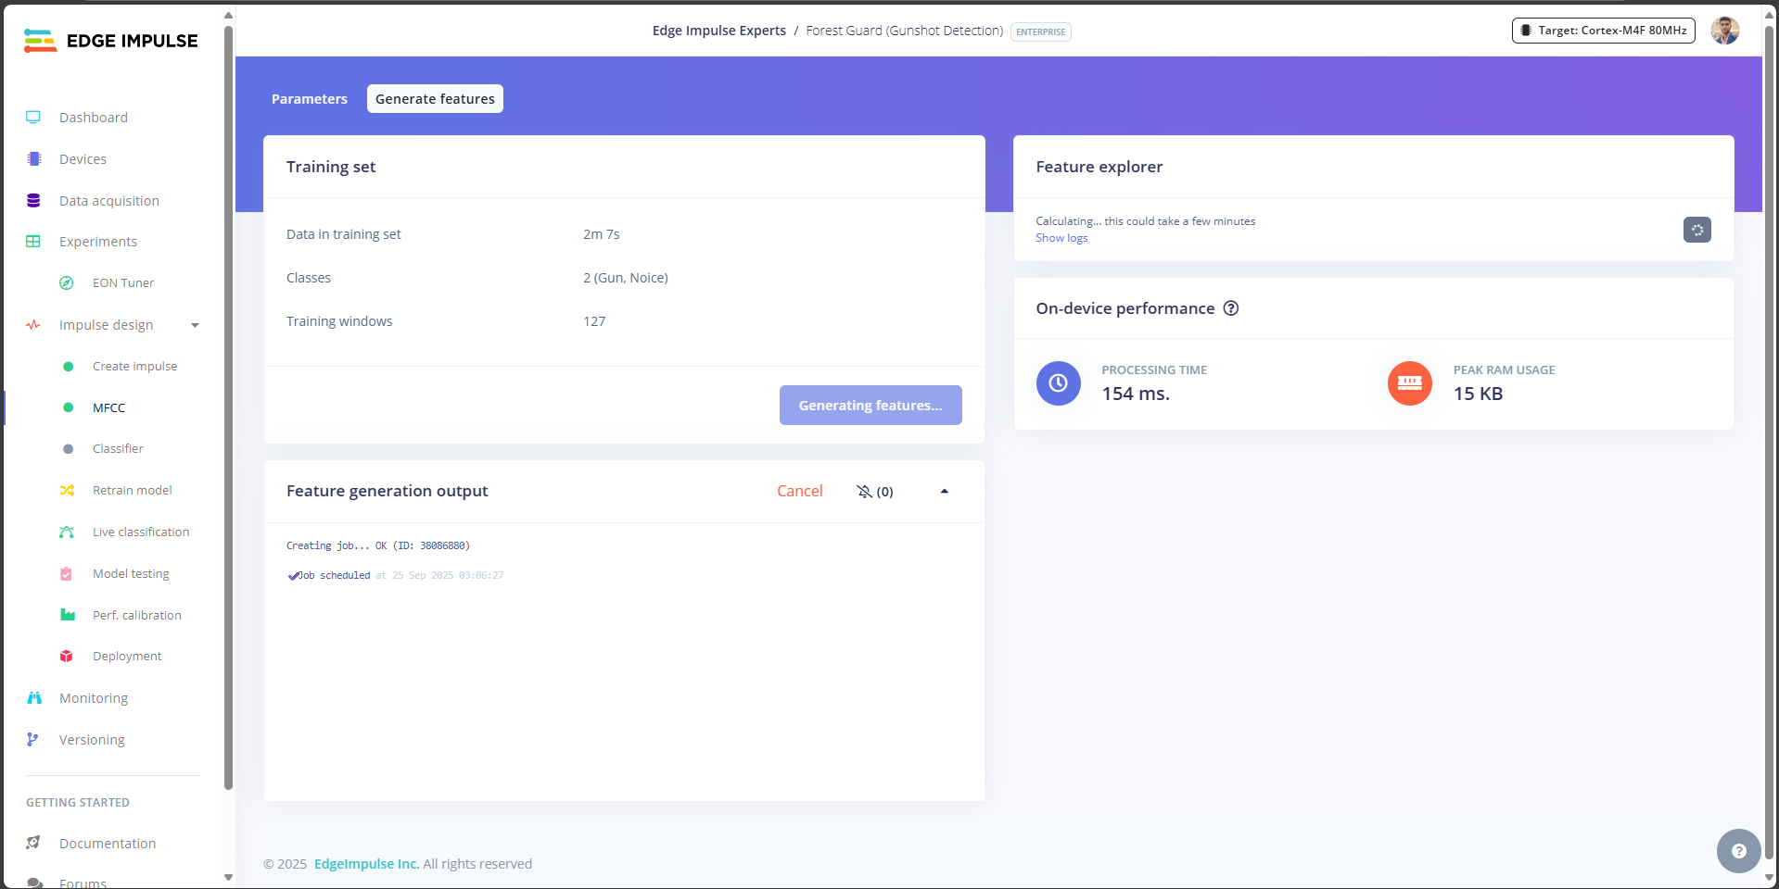
Task: Click the feature explorer loading icon
Action: (1696, 230)
